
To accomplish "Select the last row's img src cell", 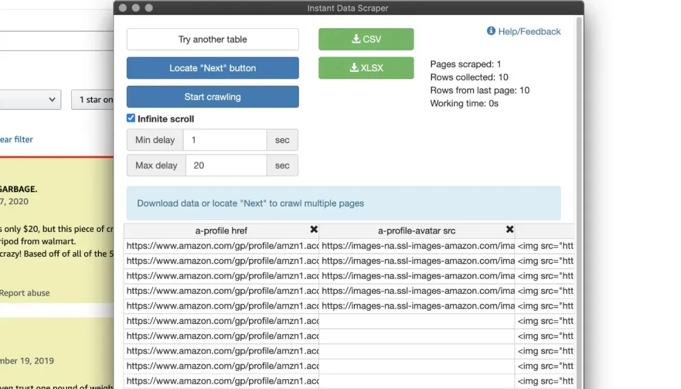I will coord(545,381).
